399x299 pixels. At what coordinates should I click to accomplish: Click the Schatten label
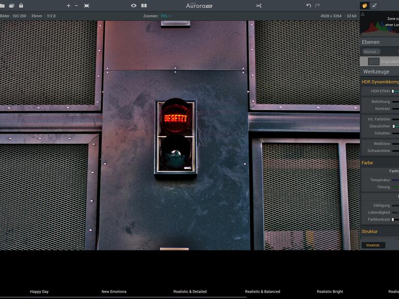click(382, 133)
